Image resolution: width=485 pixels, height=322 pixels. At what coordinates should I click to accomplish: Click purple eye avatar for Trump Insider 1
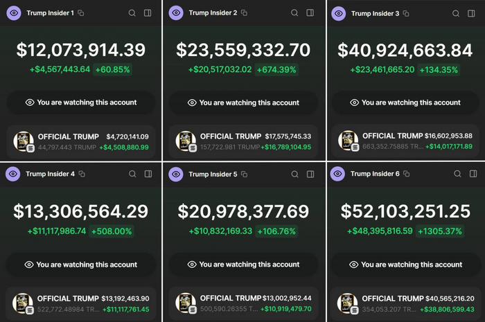click(x=14, y=13)
